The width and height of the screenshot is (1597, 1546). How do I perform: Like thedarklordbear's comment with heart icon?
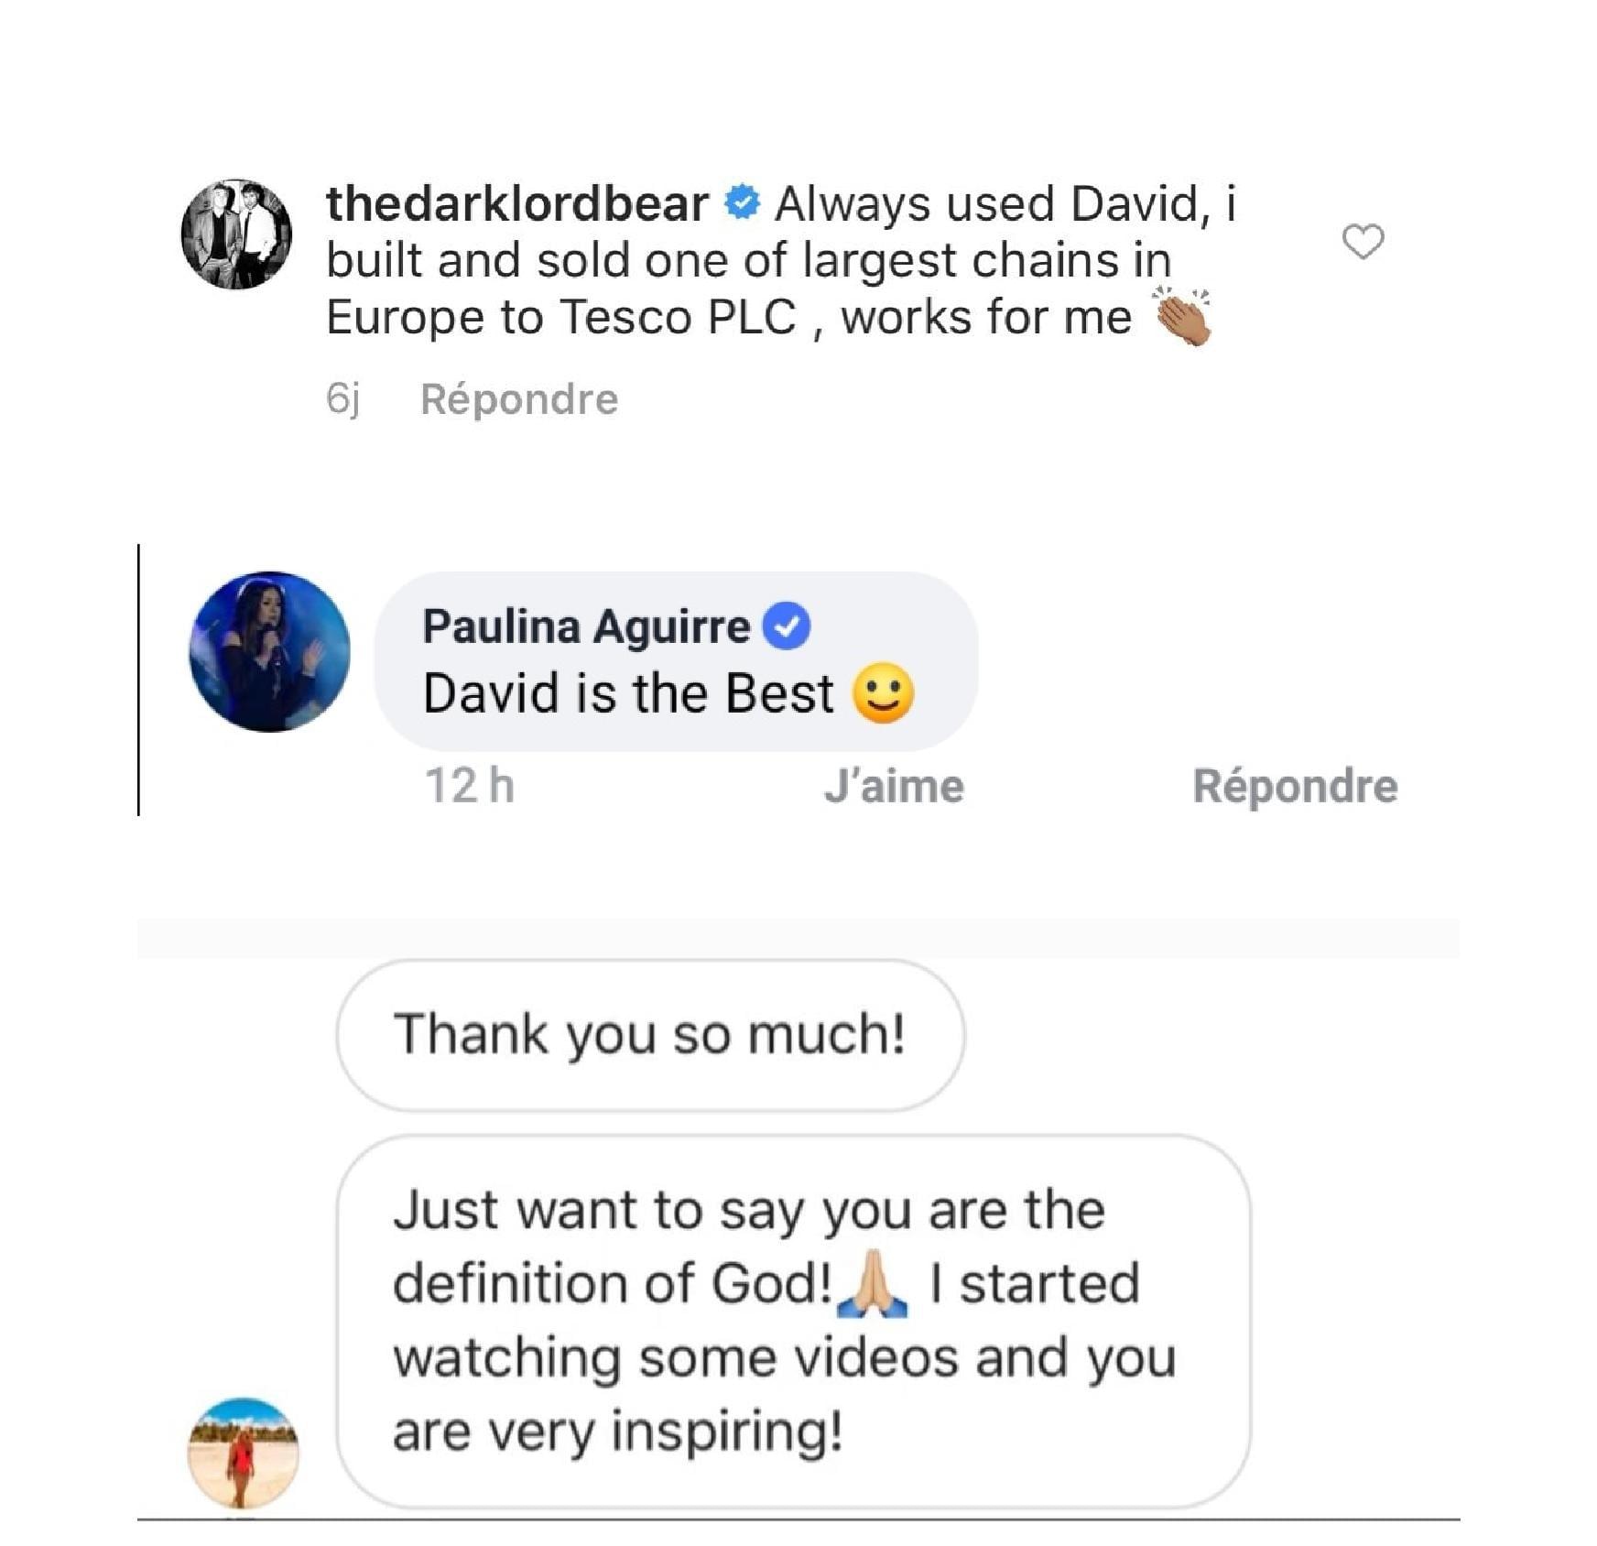pyautogui.click(x=1363, y=242)
